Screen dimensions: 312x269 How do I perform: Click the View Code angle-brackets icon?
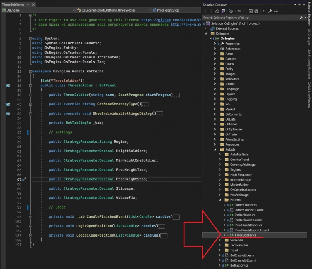pos(264,11)
